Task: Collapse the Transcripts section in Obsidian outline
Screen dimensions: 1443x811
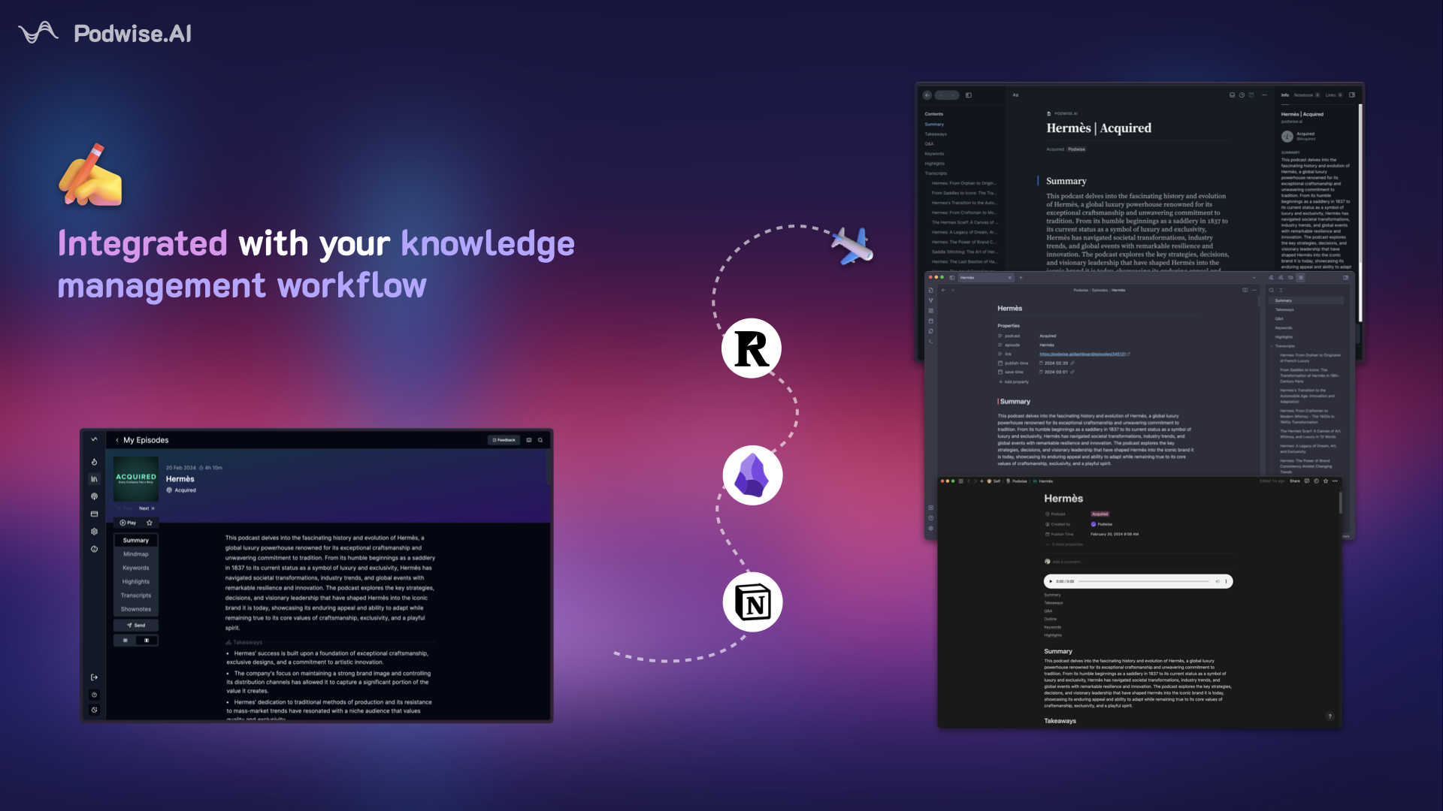Action: (x=1272, y=346)
